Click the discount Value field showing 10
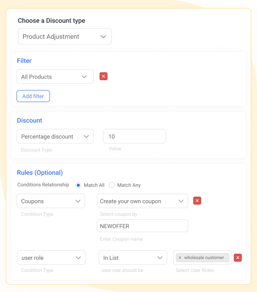Viewport: 257px width, 292px height. [x=135, y=136]
